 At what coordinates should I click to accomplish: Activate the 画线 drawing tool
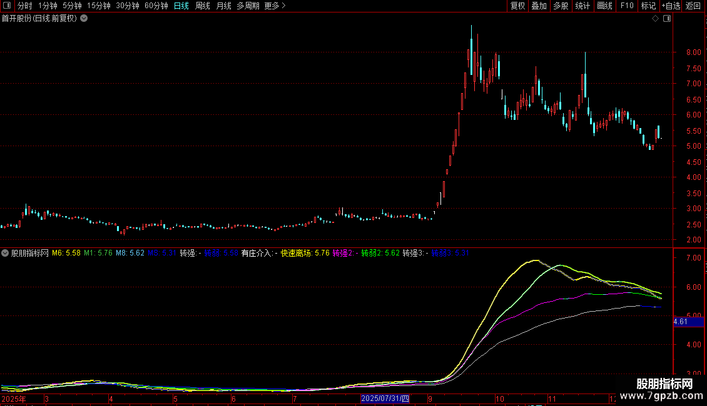point(604,6)
